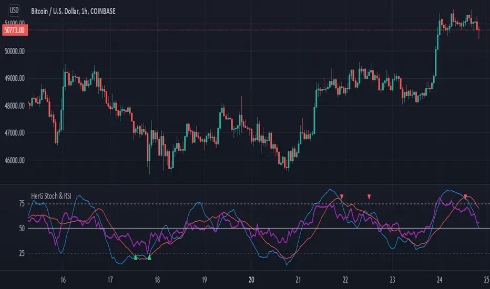This screenshot has height=289, width=490.
Task: Select date 24 on the time axis
Action: (x=440, y=280)
